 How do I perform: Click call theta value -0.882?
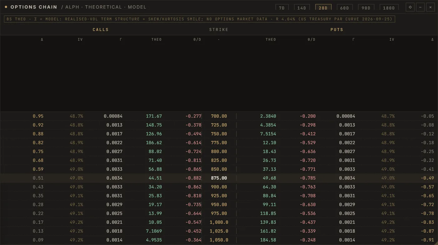point(193,178)
